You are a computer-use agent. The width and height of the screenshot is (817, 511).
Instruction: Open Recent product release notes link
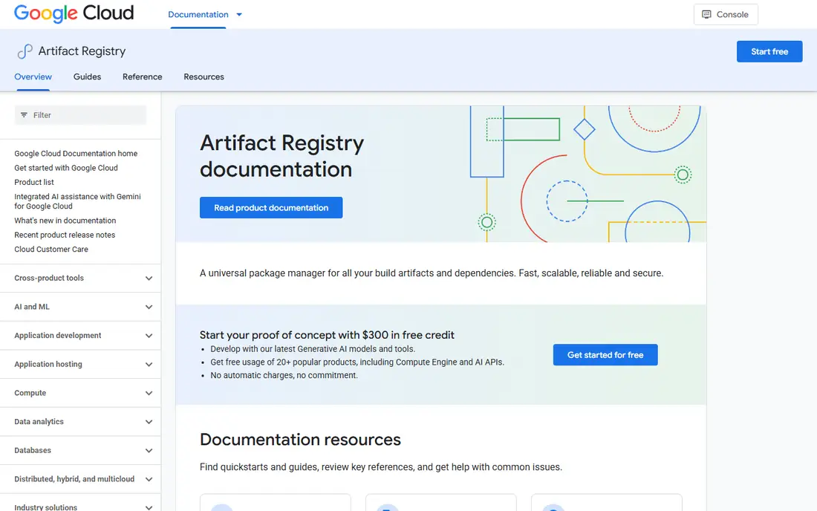click(65, 235)
